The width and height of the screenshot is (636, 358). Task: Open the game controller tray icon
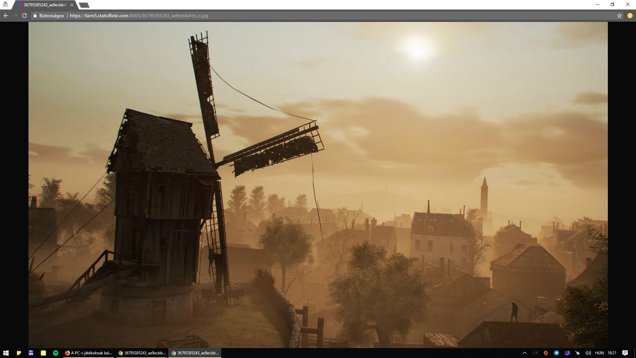pos(535,353)
